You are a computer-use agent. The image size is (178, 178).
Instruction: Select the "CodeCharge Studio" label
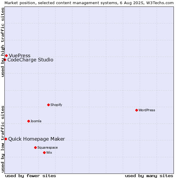[30, 60]
